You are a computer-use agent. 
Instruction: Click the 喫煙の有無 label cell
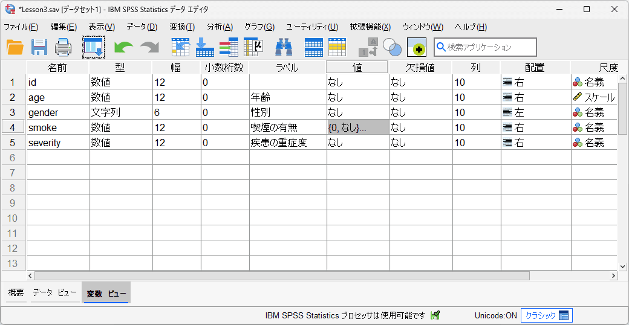[288, 127]
